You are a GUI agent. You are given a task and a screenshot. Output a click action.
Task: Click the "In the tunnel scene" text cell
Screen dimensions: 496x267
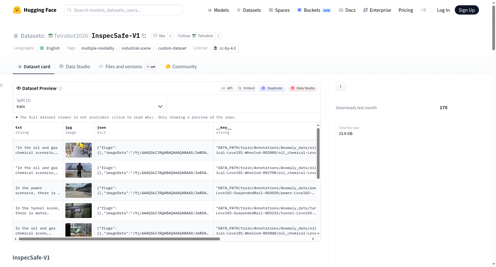click(x=38, y=211)
